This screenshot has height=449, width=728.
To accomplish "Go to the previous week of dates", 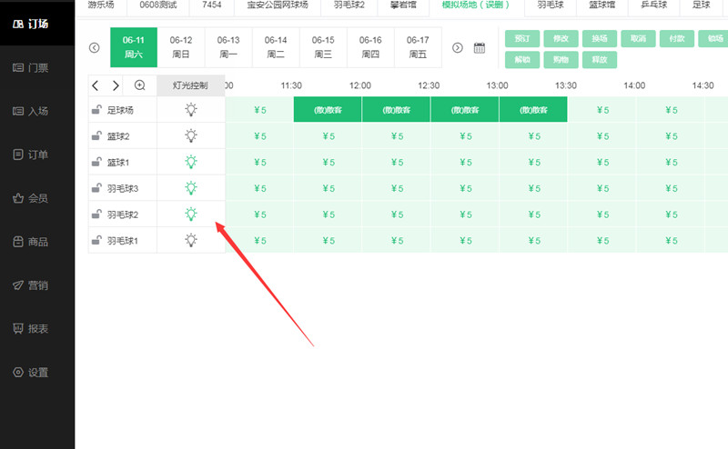I will pyautogui.click(x=94, y=48).
